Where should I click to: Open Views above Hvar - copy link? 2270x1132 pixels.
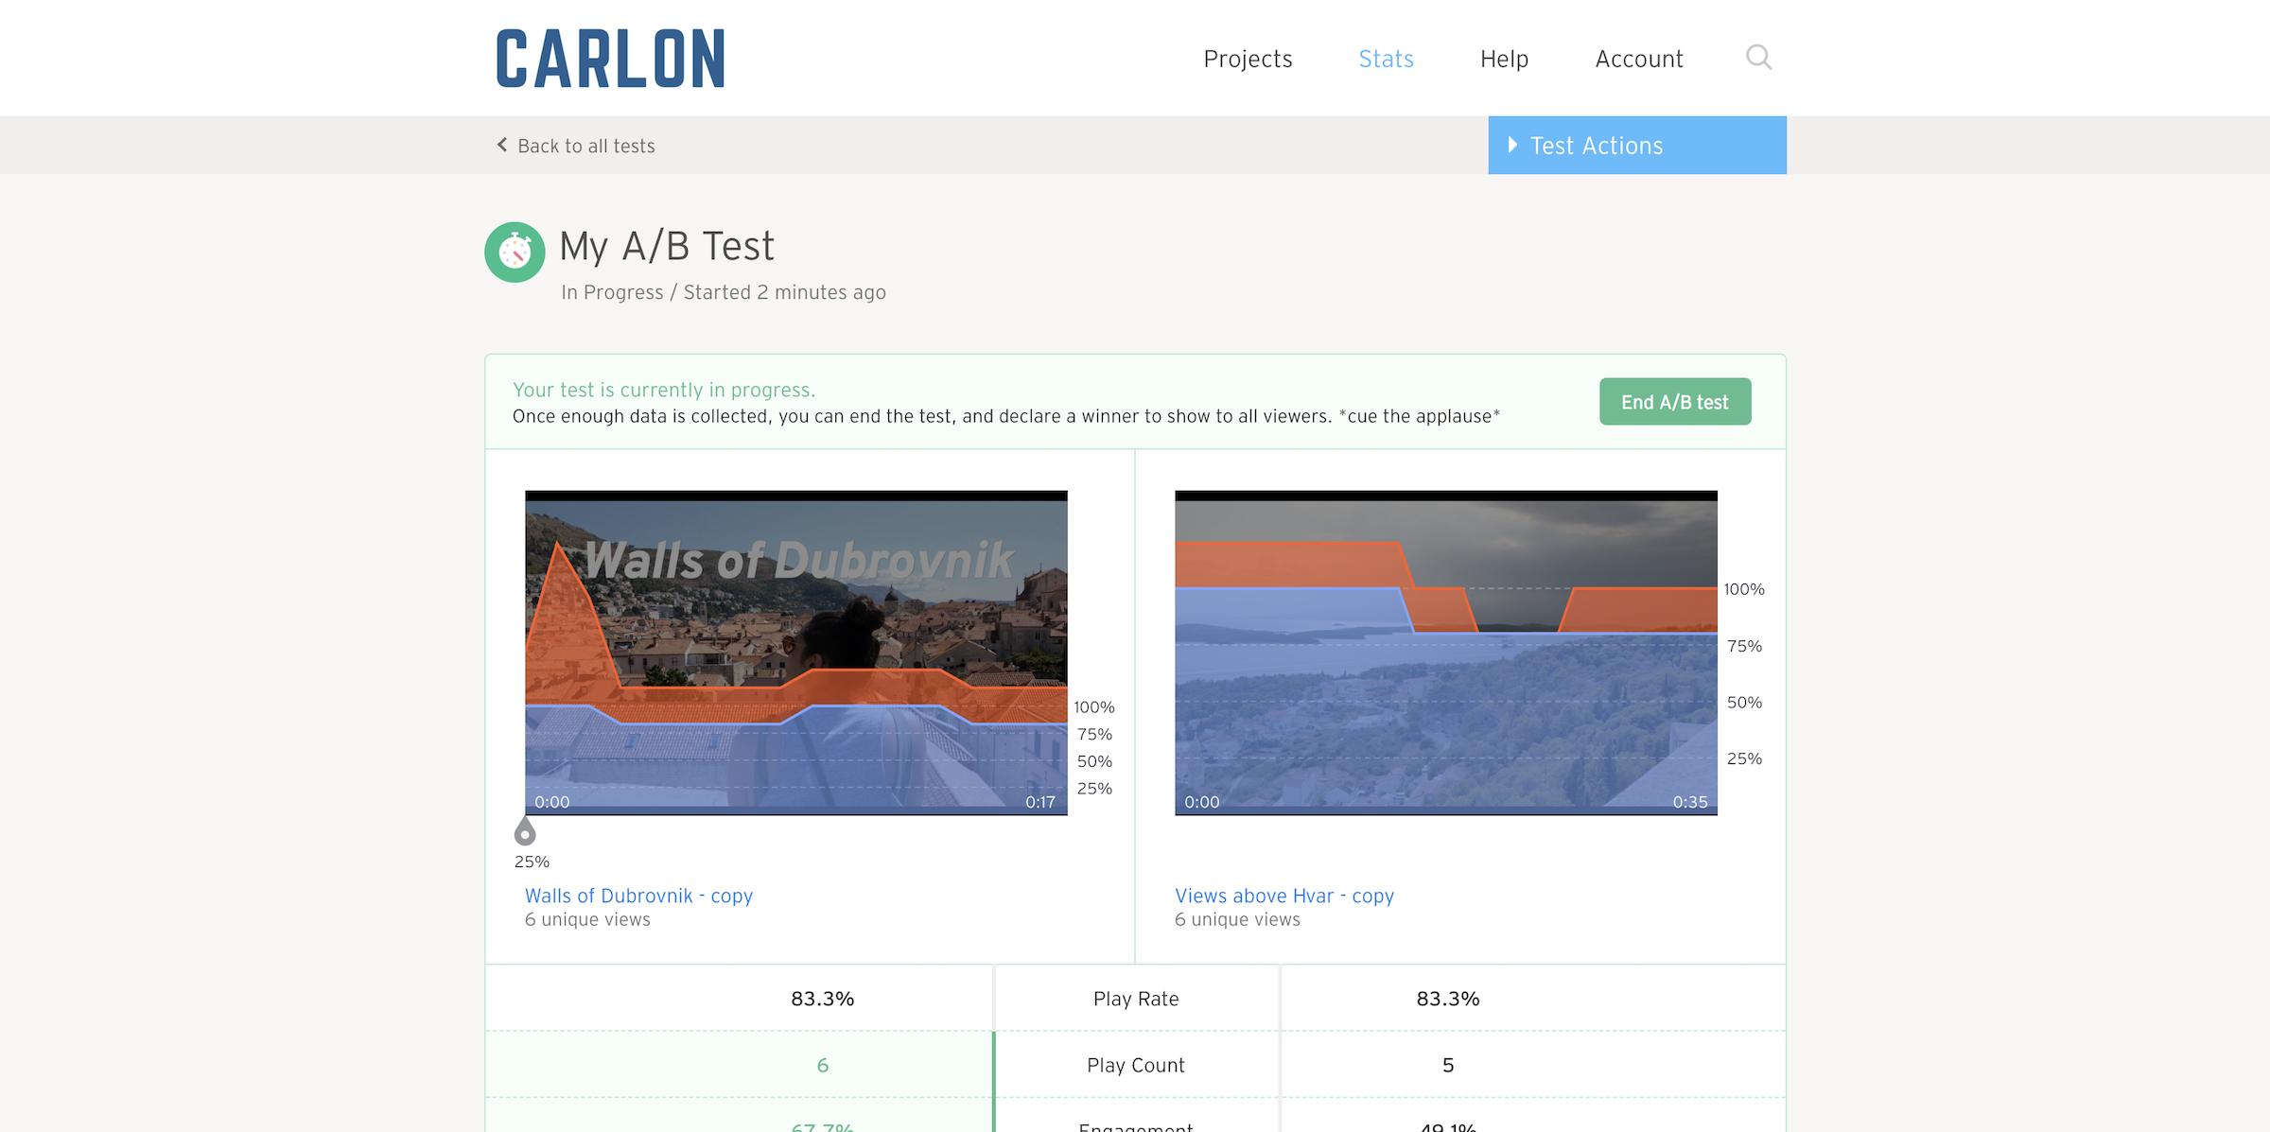pos(1283,896)
